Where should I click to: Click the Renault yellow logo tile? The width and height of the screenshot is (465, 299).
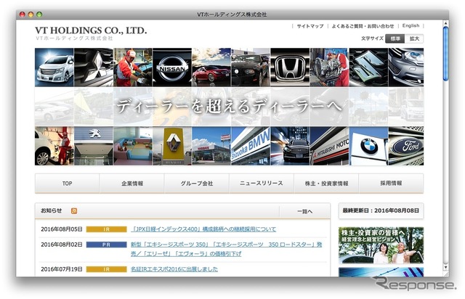(172, 146)
